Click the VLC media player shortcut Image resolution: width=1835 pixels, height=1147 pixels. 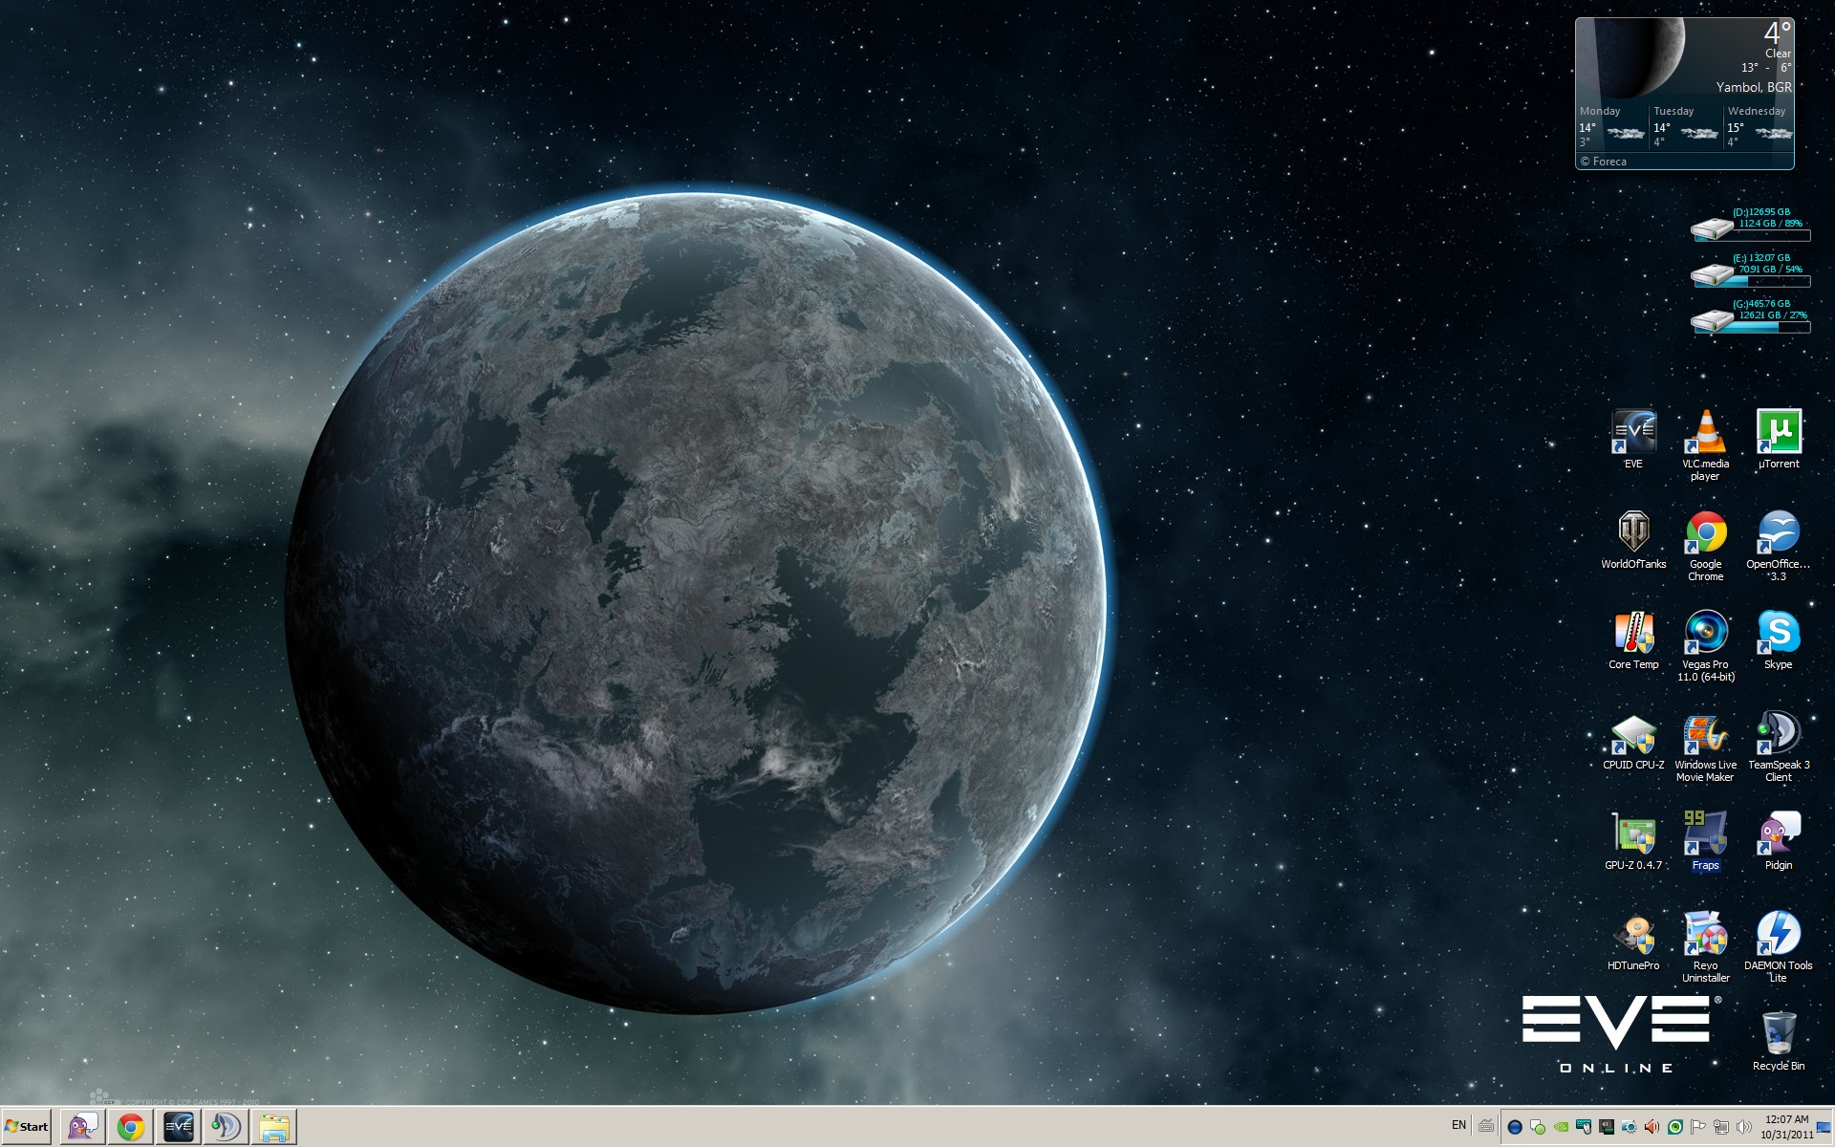(x=1705, y=433)
